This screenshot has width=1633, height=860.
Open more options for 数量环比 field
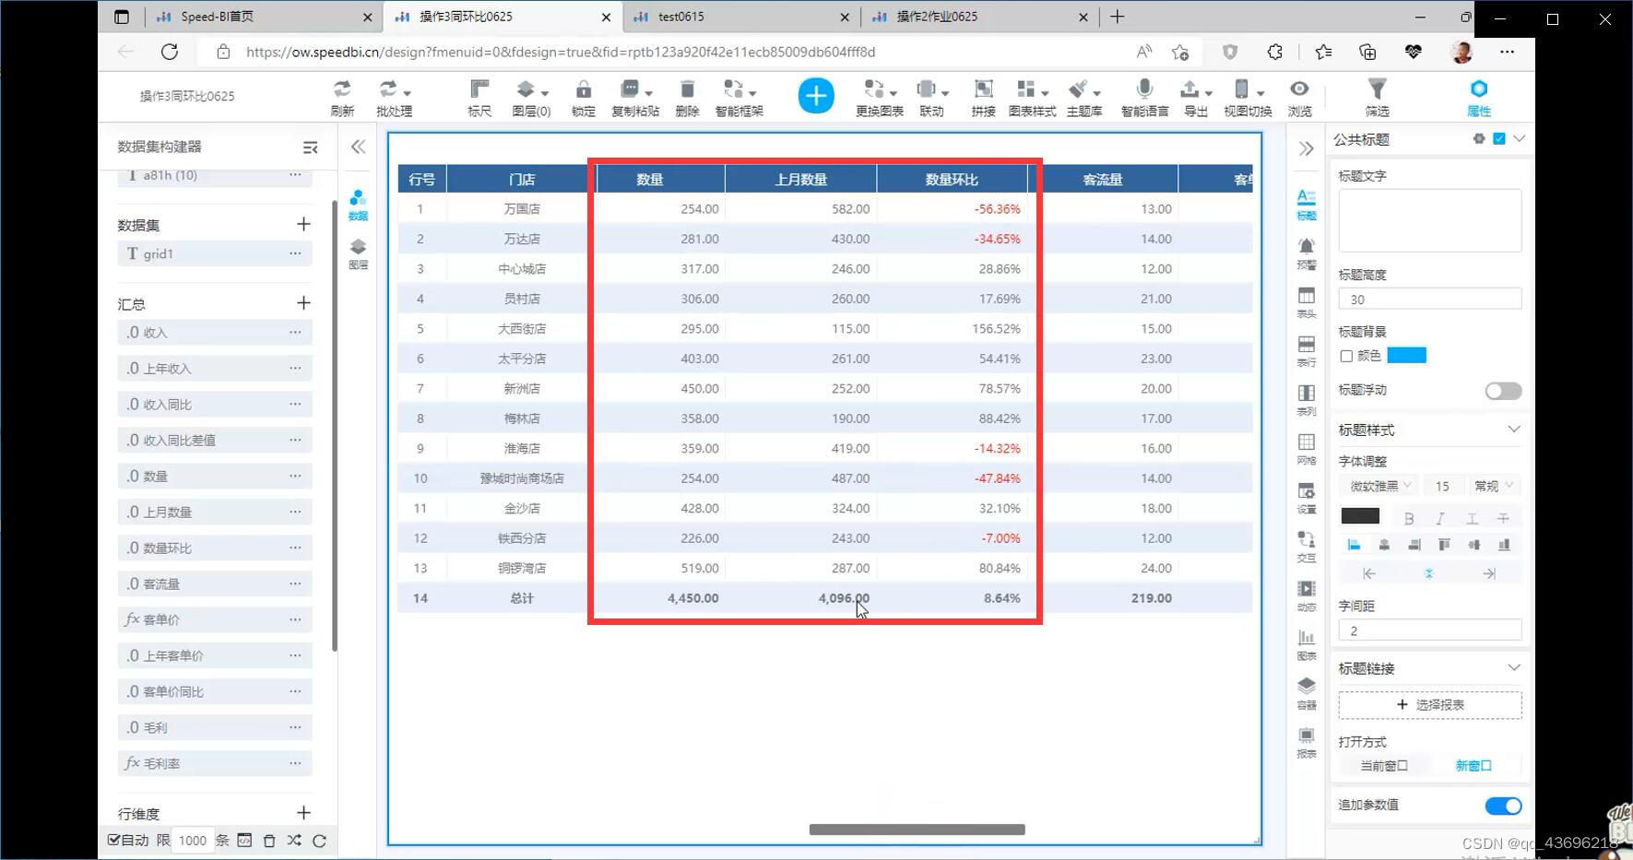click(295, 548)
